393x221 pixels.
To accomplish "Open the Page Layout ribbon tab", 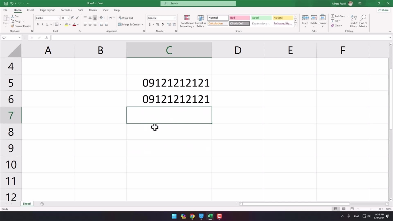I will [x=47, y=10].
